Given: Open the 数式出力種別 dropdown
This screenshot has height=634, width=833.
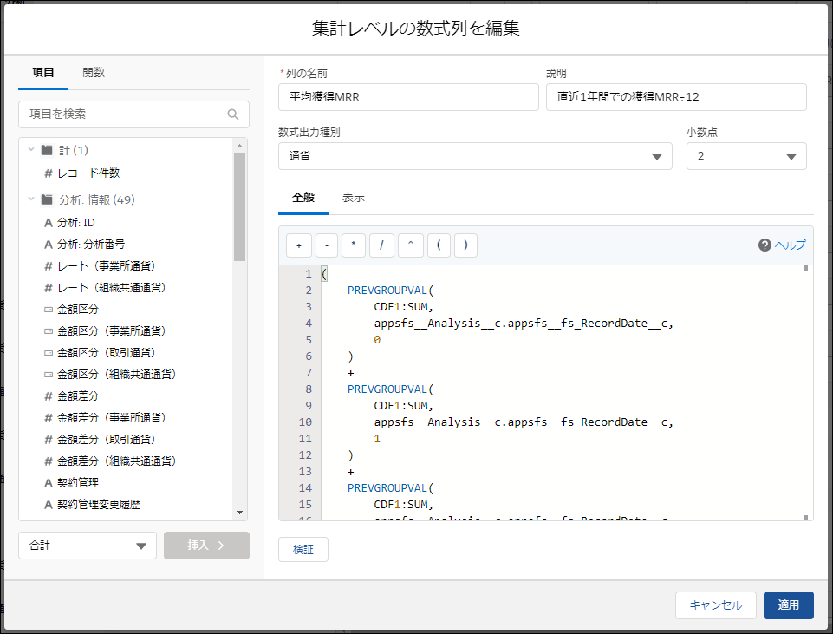Looking at the screenshot, I should (475, 156).
